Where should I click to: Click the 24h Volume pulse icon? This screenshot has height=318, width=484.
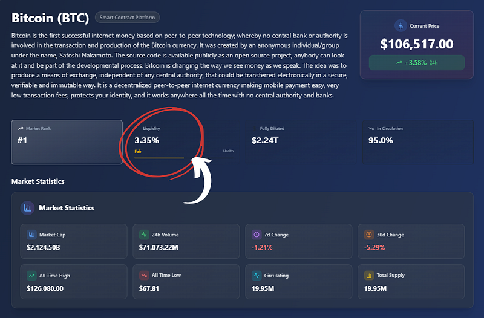click(144, 235)
